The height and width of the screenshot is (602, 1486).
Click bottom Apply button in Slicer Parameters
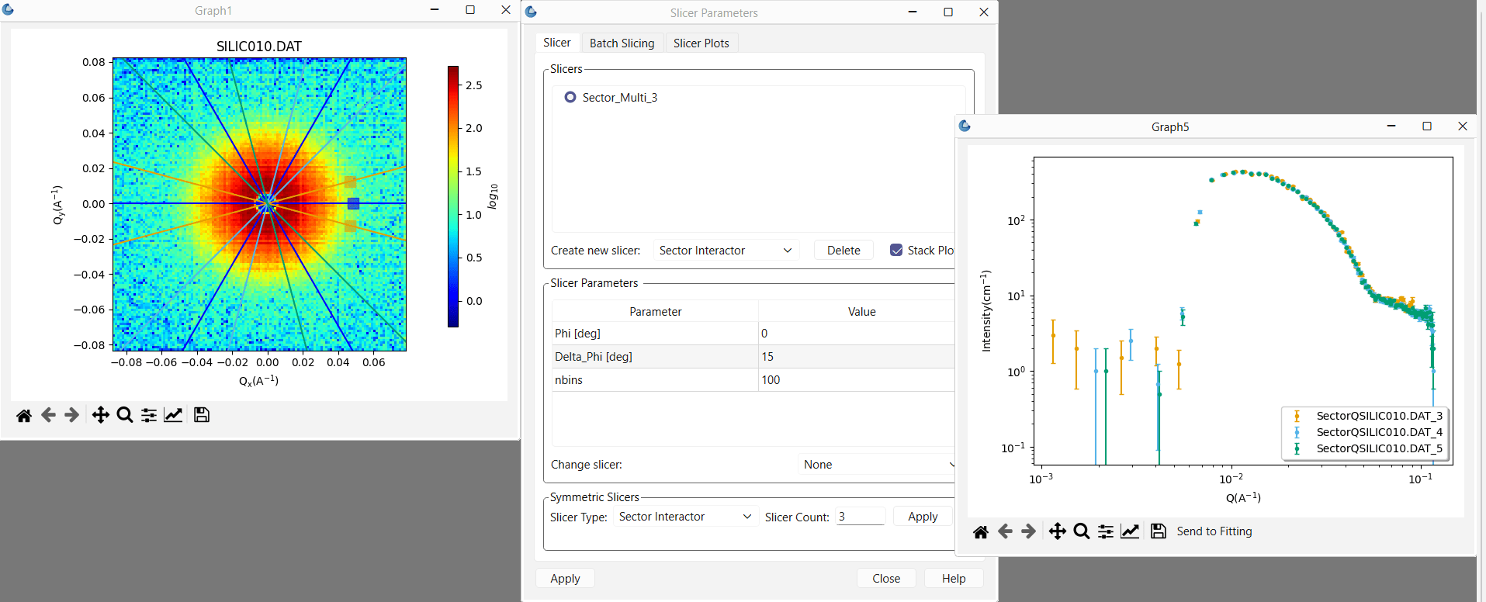click(565, 579)
